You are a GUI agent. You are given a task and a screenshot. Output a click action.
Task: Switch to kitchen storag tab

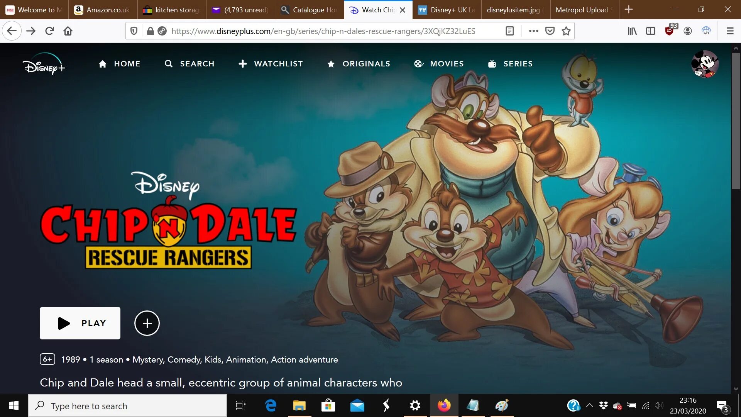coord(172,10)
